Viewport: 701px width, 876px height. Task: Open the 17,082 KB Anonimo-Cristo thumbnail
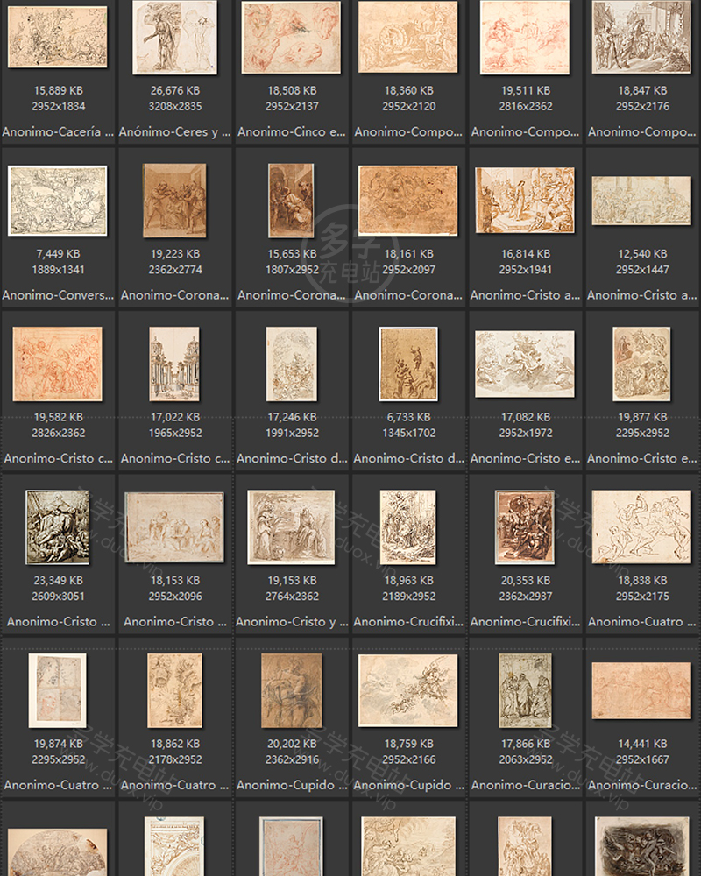tap(525, 364)
